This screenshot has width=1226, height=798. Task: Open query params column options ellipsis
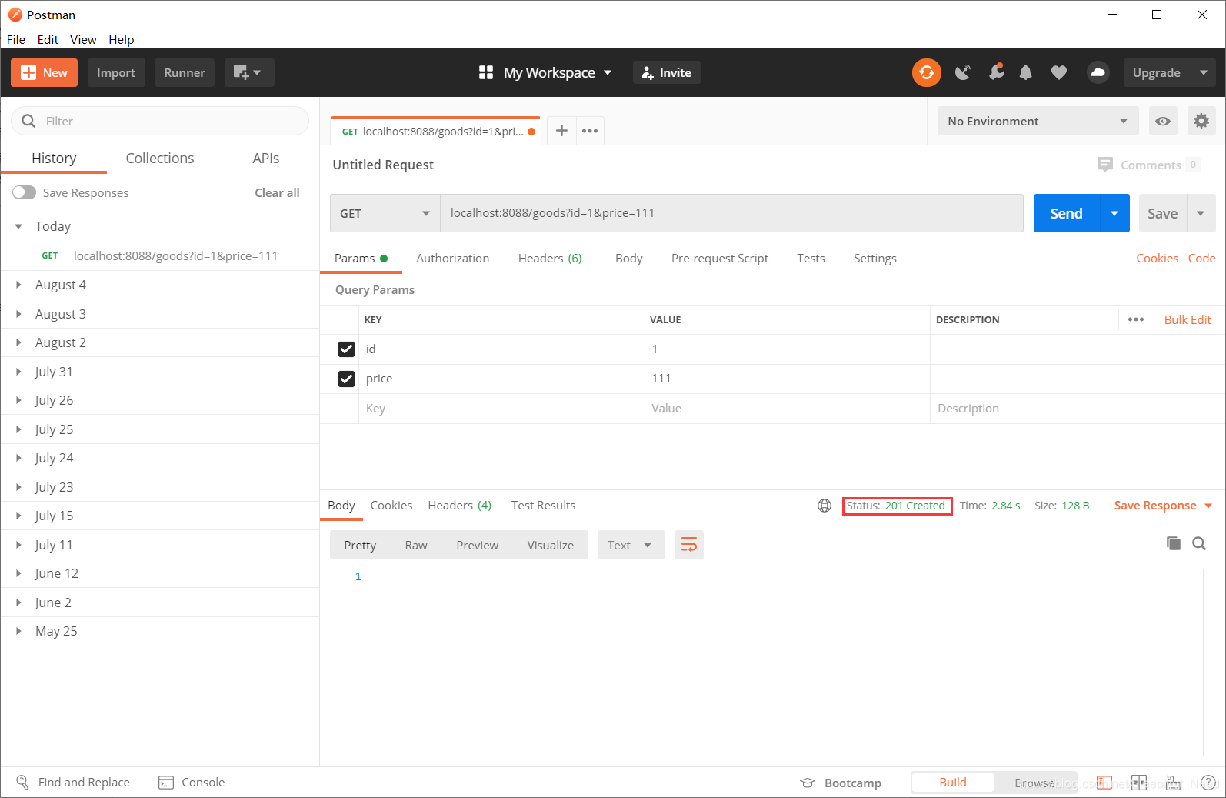coord(1136,319)
